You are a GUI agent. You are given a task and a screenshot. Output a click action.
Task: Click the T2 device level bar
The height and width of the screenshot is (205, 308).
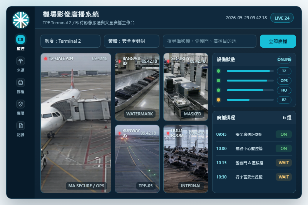[250, 71]
